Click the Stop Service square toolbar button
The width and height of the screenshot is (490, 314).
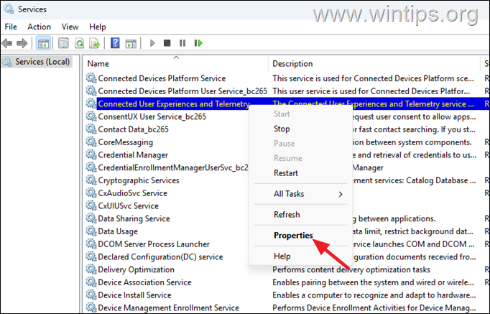[167, 43]
